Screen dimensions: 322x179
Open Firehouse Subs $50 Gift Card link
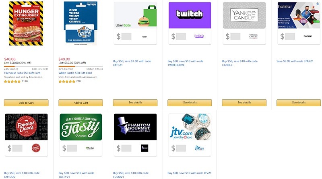[22, 73]
